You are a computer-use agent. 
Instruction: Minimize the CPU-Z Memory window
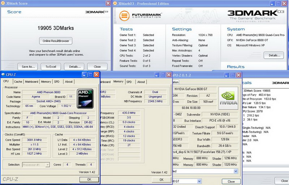coord(157,75)
